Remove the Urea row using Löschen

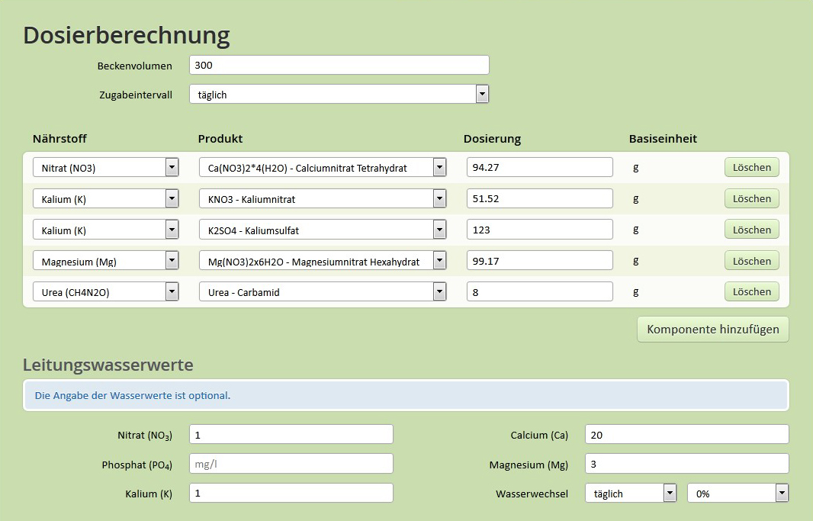click(x=751, y=291)
